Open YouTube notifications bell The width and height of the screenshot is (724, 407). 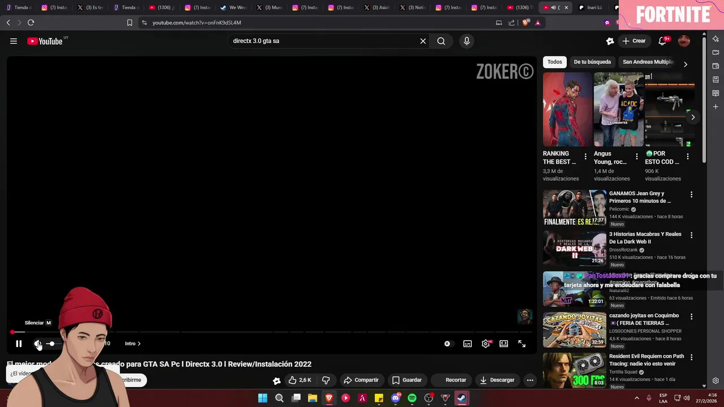click(x=662, y=41)
